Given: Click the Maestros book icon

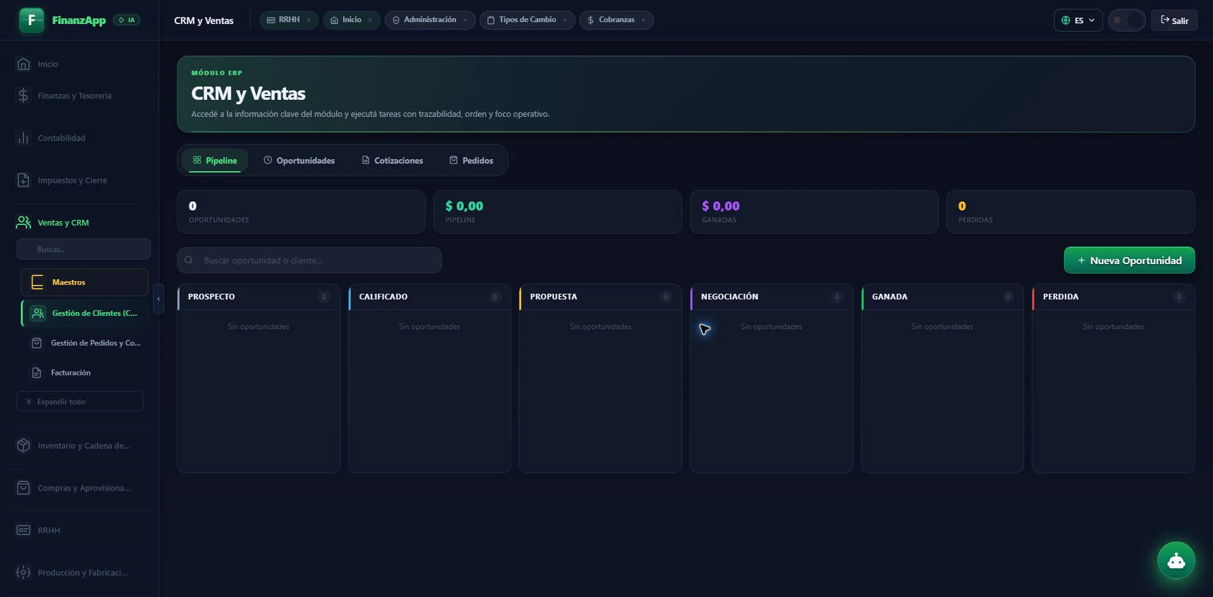Looking at the screenshot, I should [37, 282].
